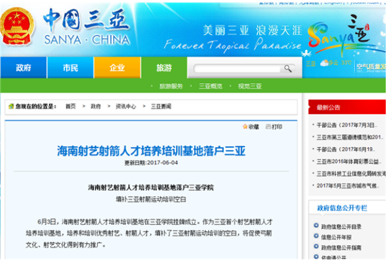Open announcement 干部公告（2017年6月19
This screenshot has height=260, width=387.
[346, 149]
